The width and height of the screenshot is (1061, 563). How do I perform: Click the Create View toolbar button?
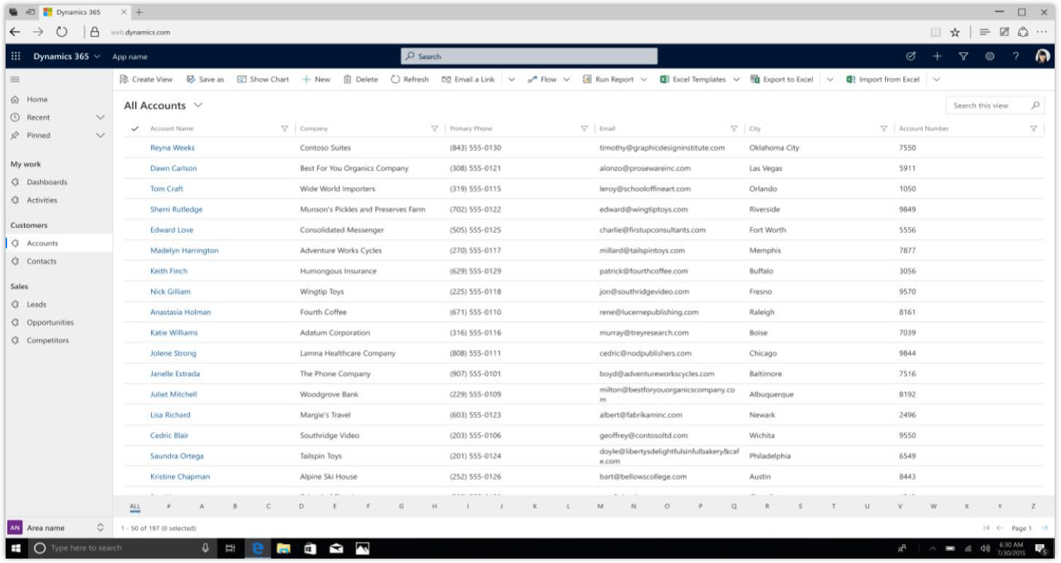tap(146, 80)
